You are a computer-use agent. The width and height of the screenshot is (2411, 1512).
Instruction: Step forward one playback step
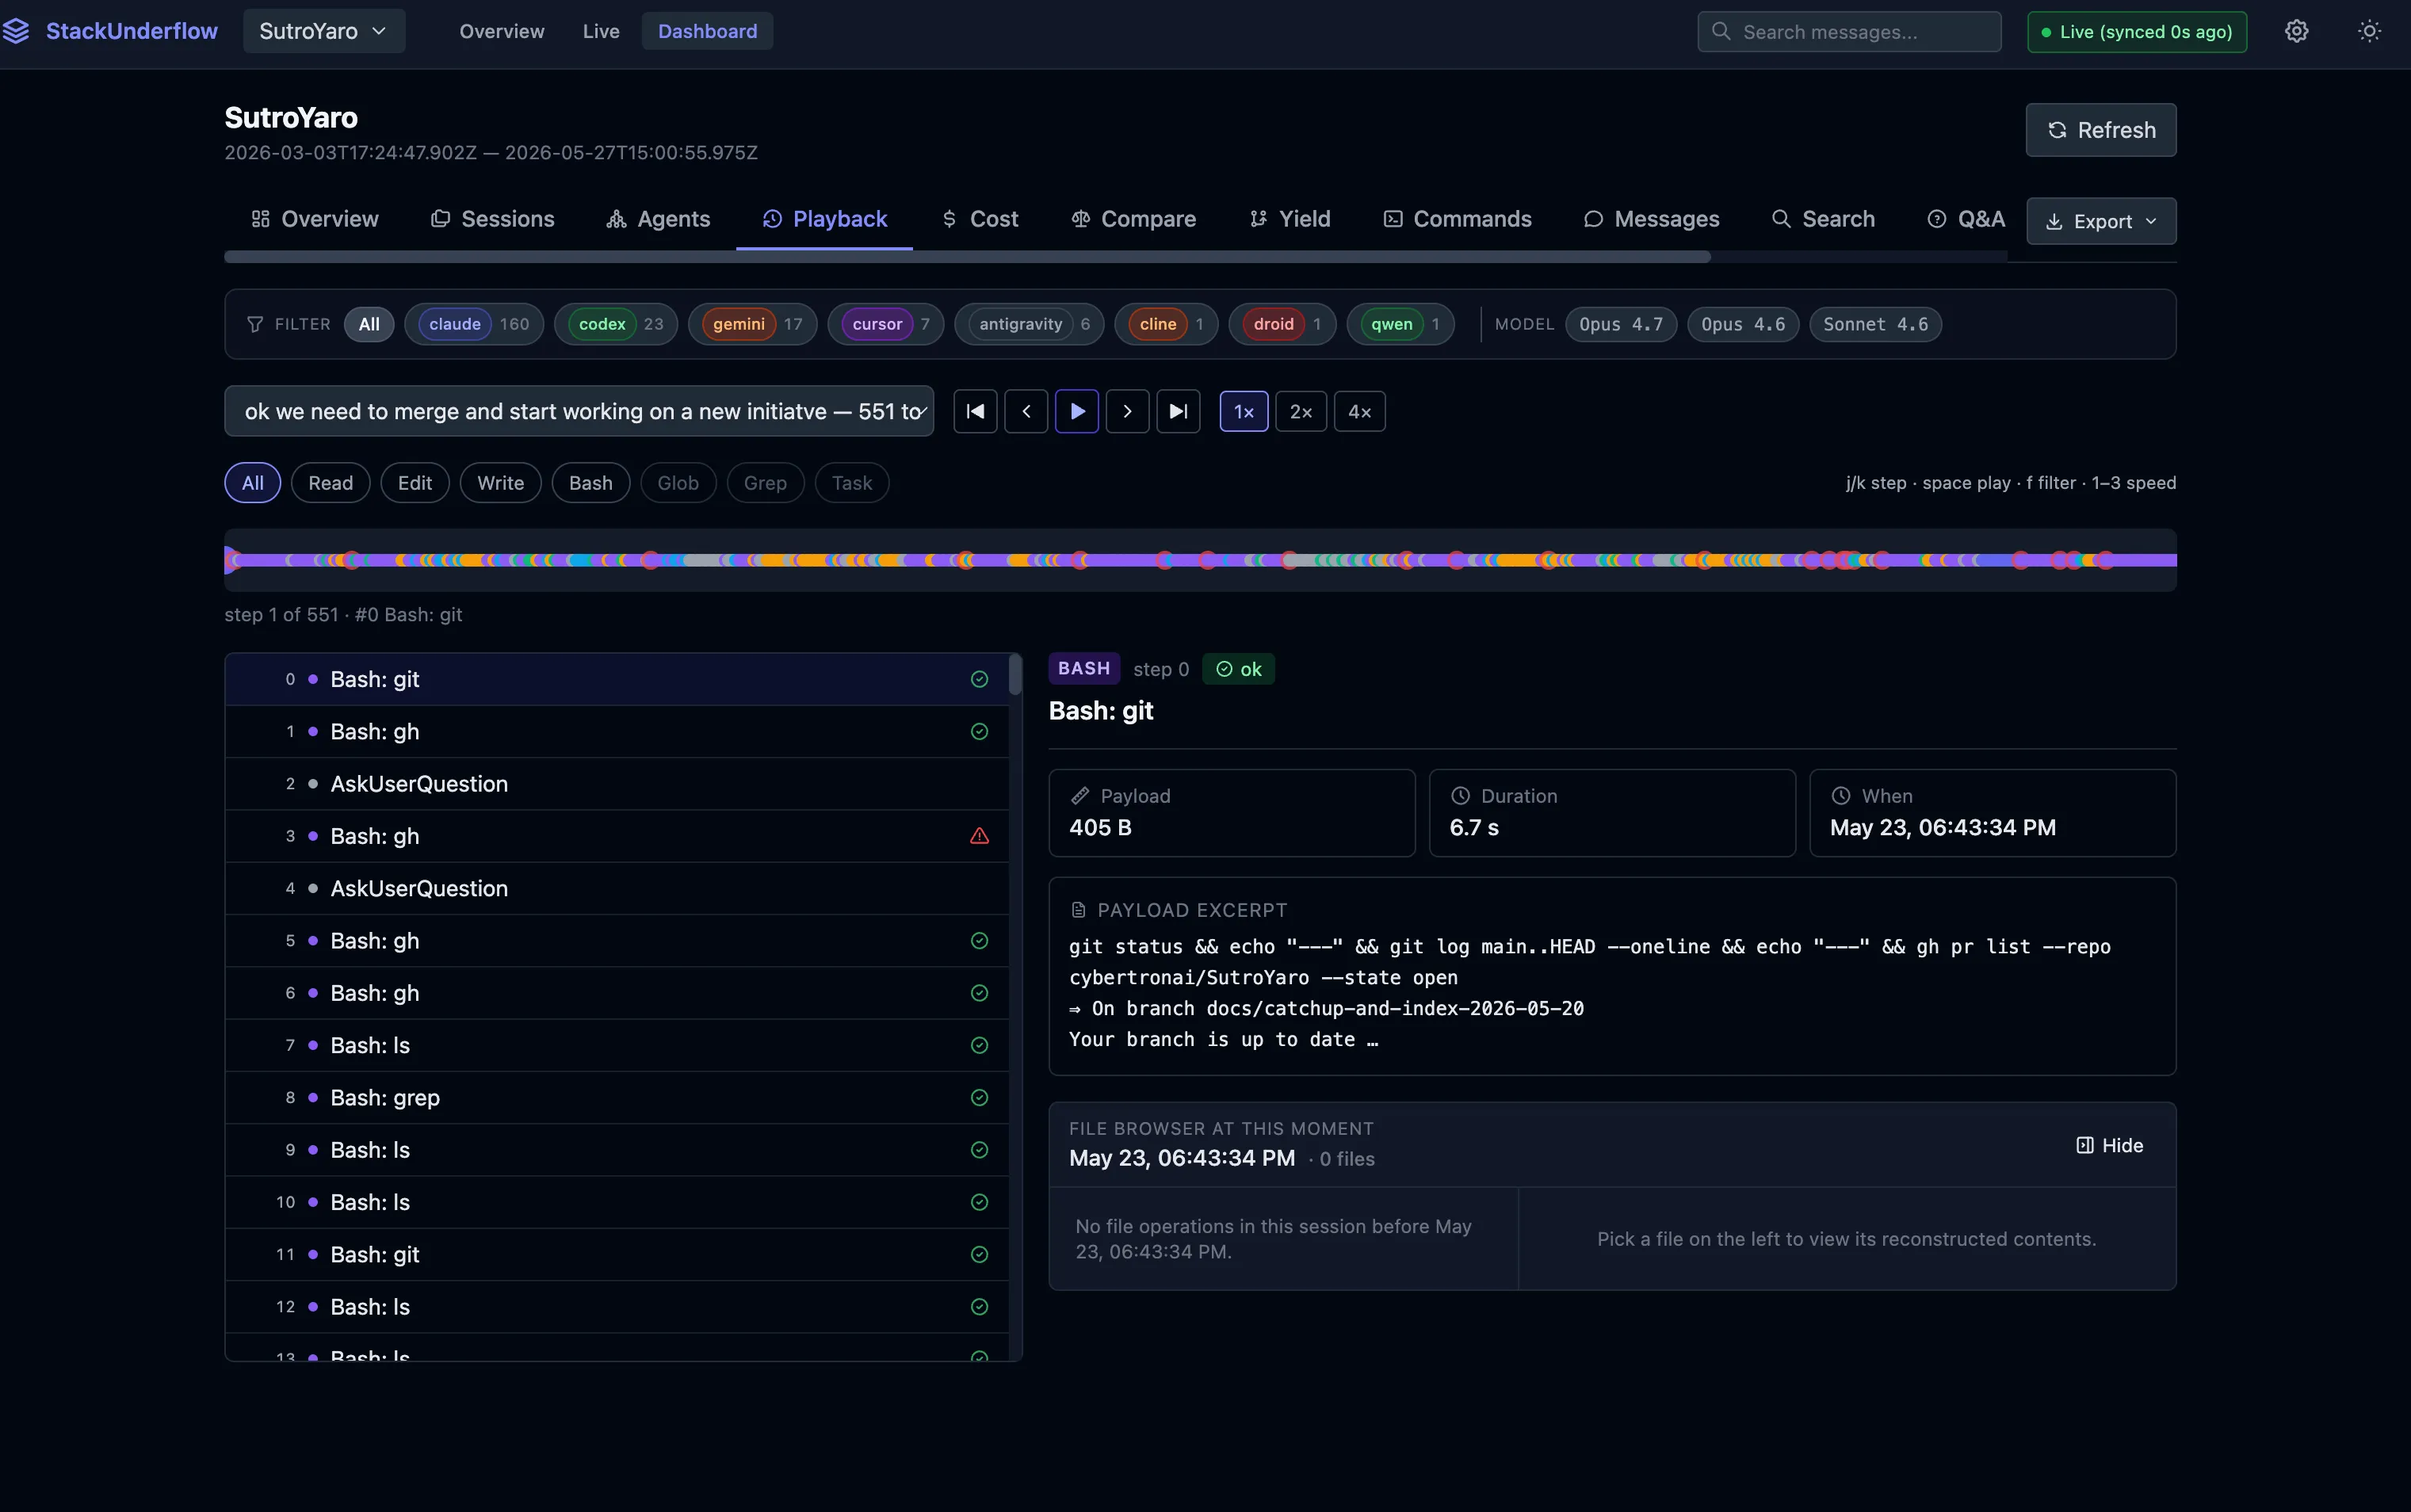click(x=1127, y=411)
